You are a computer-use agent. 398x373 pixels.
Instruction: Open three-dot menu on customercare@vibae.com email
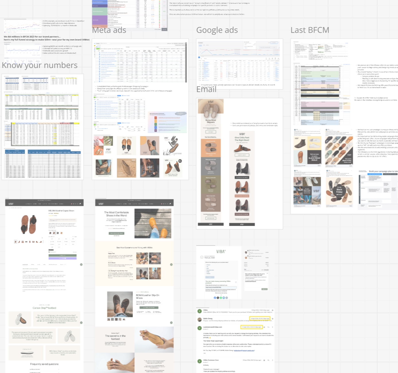(273, 327)
